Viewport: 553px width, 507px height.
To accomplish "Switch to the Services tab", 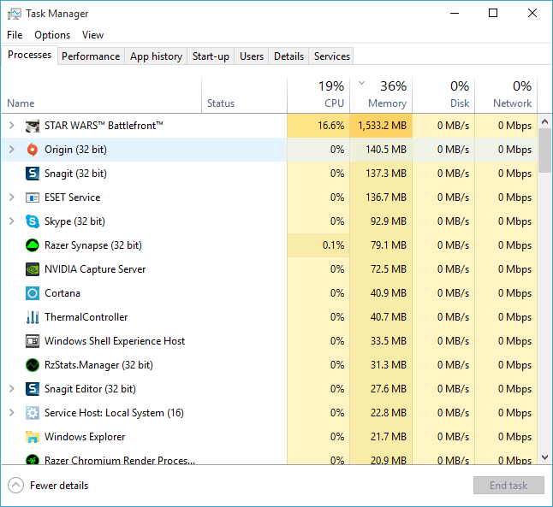I will [x=332, y=56].
